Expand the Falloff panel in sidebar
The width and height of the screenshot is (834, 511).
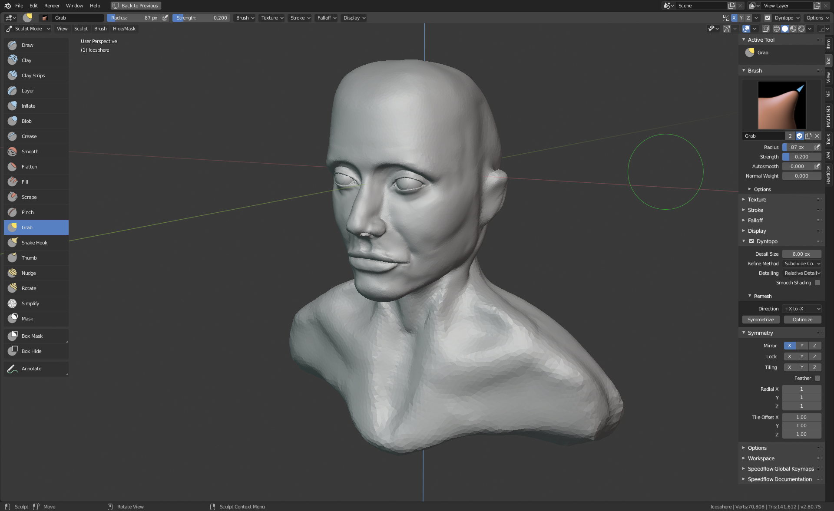coord(755,221)
